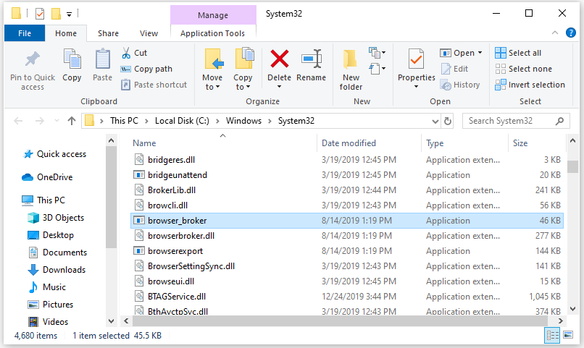584x348 pixels.
Task: Switch to the View tab
Action: [x=149, y=33]
